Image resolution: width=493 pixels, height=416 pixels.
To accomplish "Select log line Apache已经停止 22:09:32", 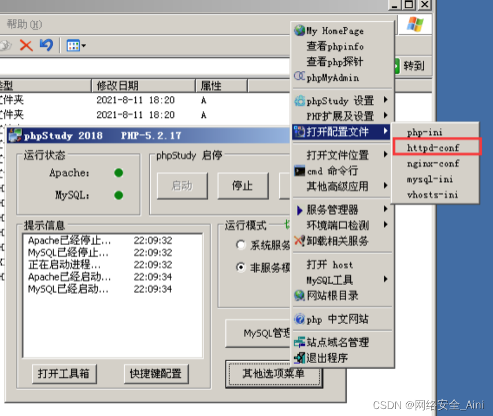I will pos(100,241).
